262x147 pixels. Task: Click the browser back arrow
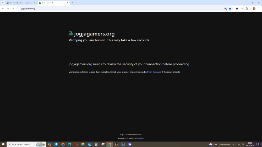tap(3, 9)
